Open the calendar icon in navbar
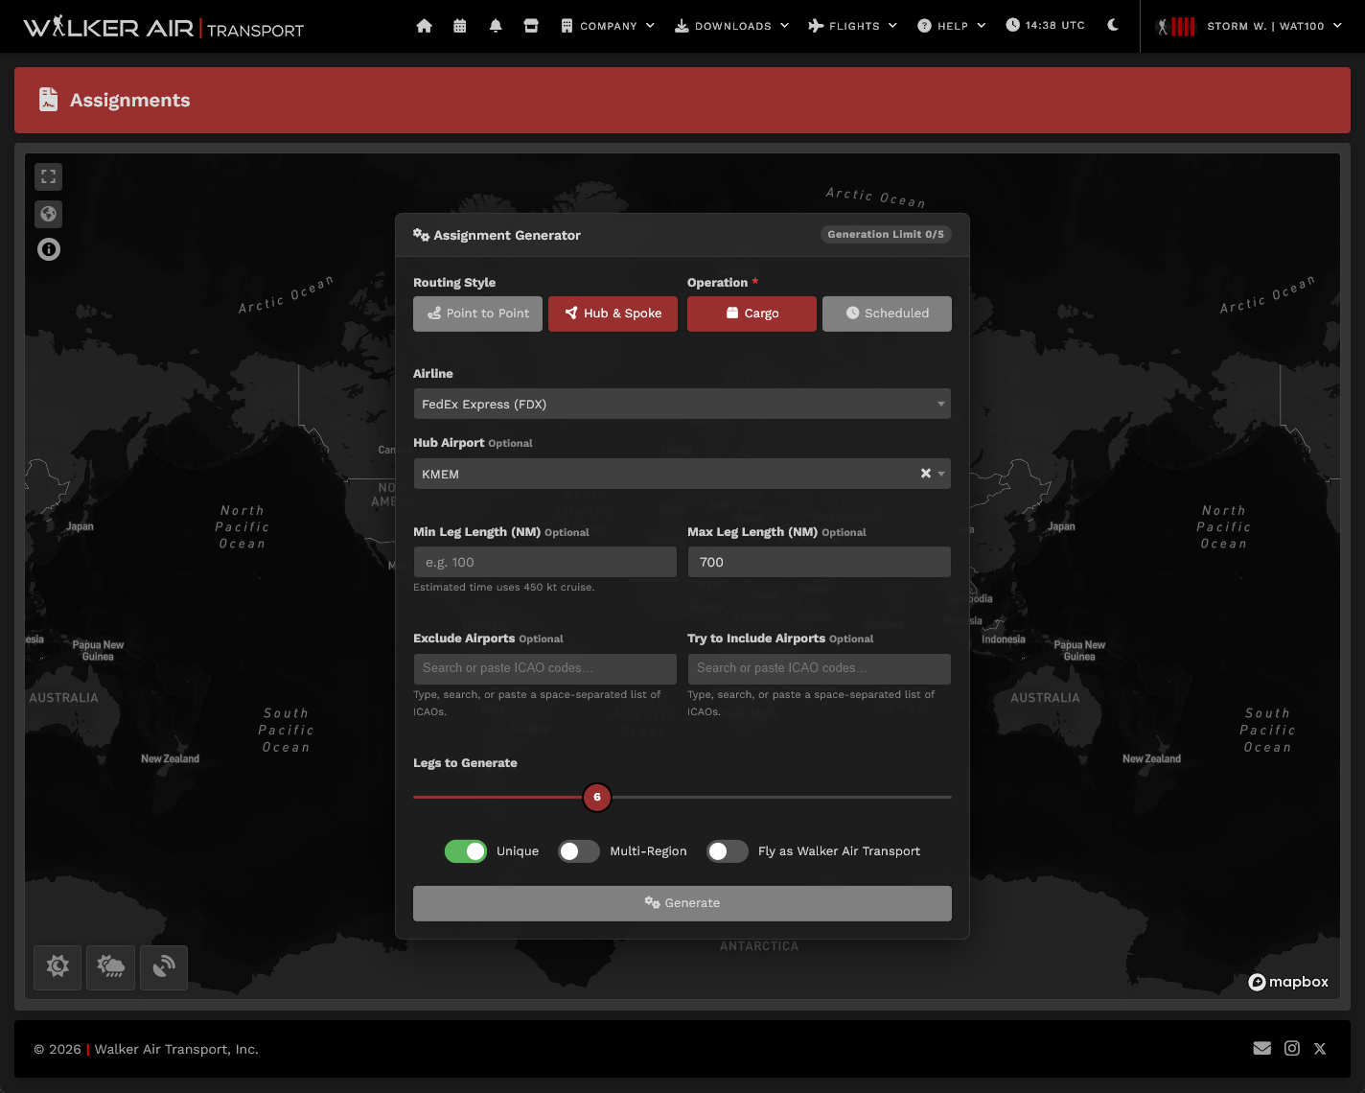 click(460, 26)
